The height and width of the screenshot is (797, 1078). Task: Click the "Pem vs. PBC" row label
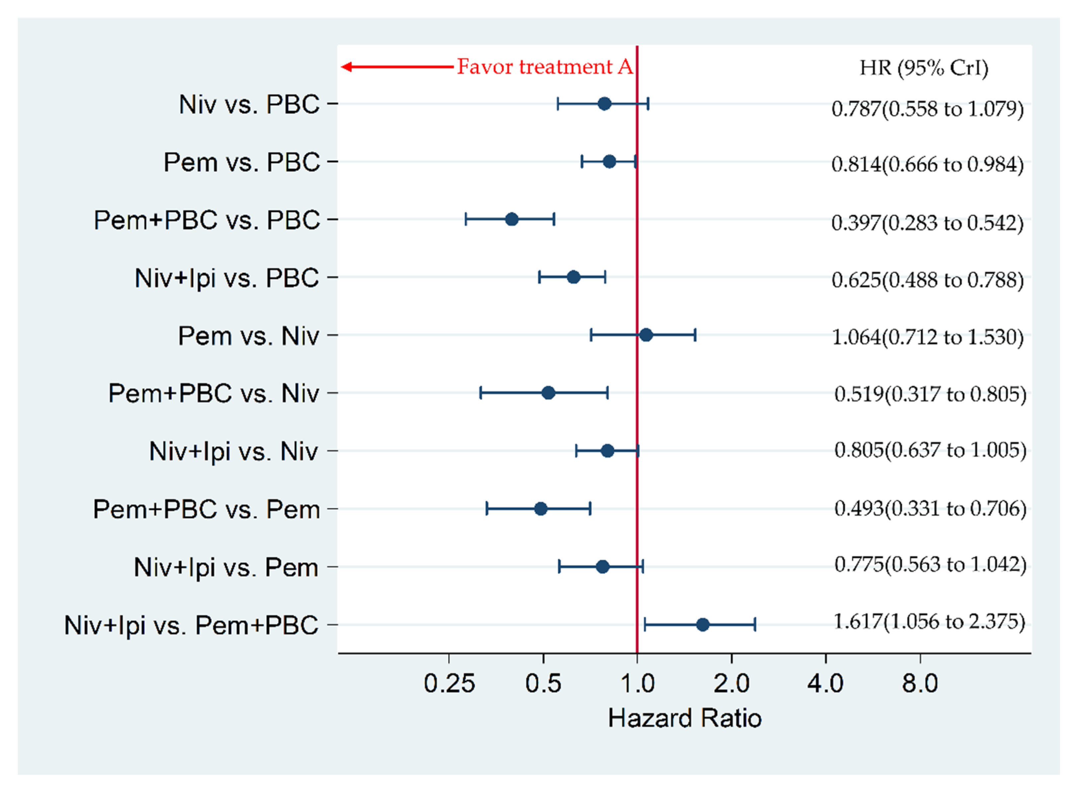pyautogui.click(x=241, y=162)
